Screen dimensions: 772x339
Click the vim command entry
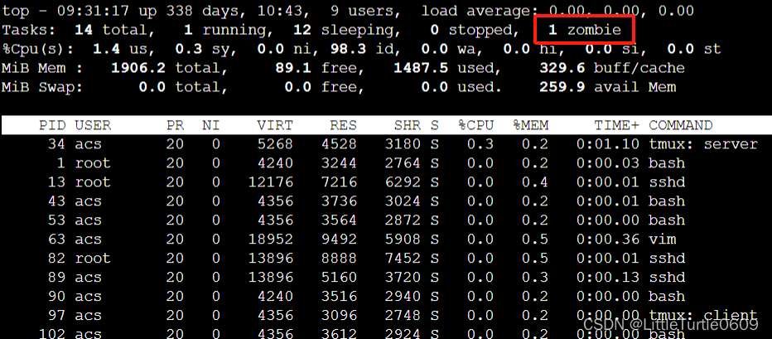click(662, 240)
